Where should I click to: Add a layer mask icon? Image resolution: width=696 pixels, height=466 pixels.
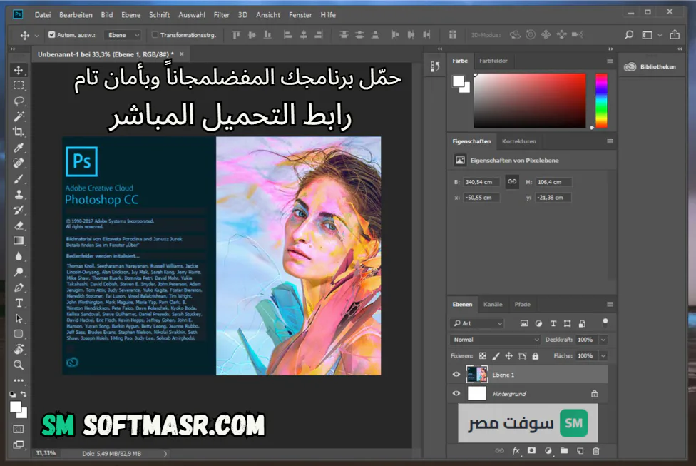point(531,451)
